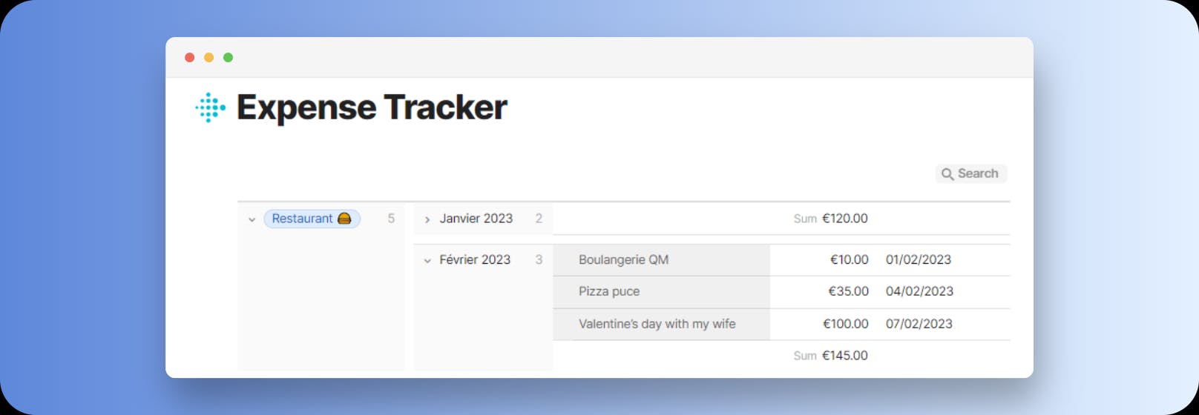1199x415 pixels.
Task: Select the 07/02/2023 date cell
Action: [919, 324]
